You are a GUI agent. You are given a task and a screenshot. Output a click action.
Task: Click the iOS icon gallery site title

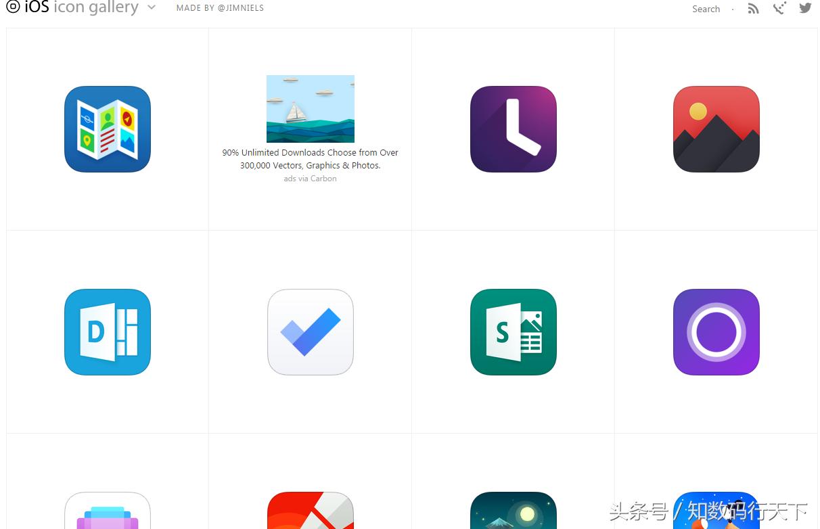[81, 7]
